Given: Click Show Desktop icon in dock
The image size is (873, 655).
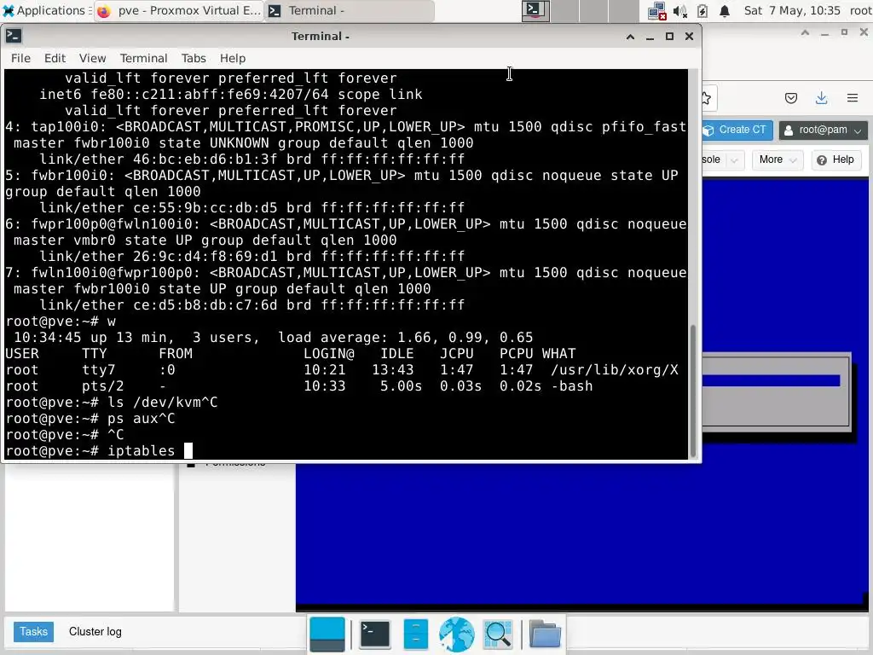Looking at the screenshot, I should coord(327,634).
